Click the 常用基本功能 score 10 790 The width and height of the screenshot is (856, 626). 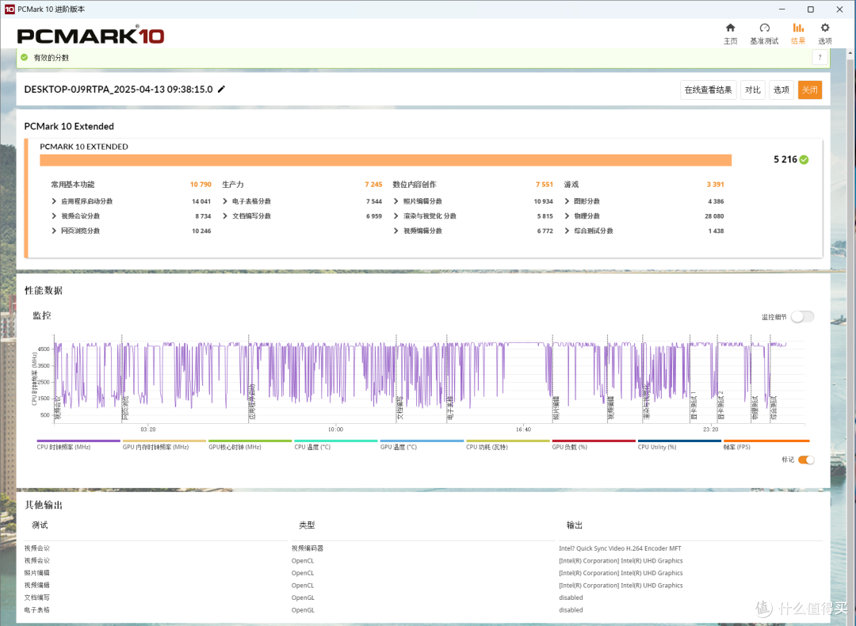(x=201, y=185)
